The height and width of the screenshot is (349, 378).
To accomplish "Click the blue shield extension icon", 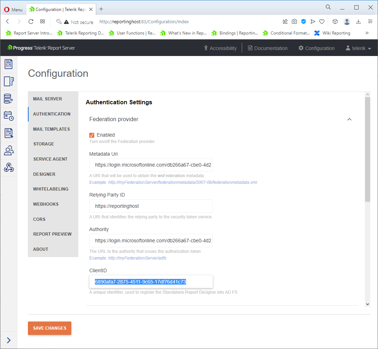I will (304, 21).
